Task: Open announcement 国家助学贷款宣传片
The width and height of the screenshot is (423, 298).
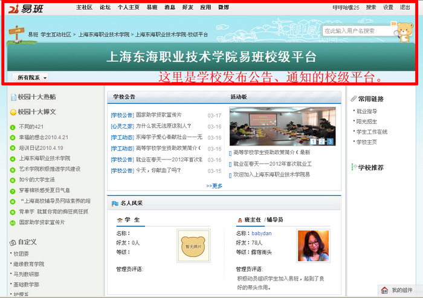Action: (158, 115)
